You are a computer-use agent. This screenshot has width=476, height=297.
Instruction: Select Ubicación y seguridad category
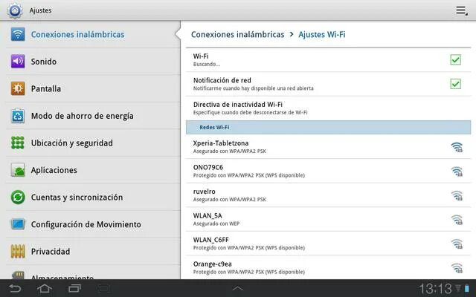[x=93, y=143]
